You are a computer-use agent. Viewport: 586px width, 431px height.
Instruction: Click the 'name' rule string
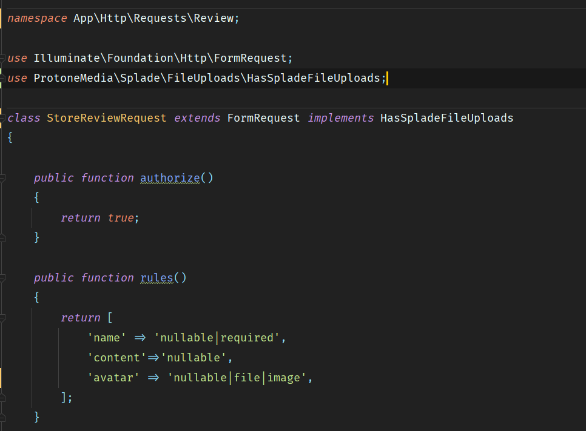point(107,337)
